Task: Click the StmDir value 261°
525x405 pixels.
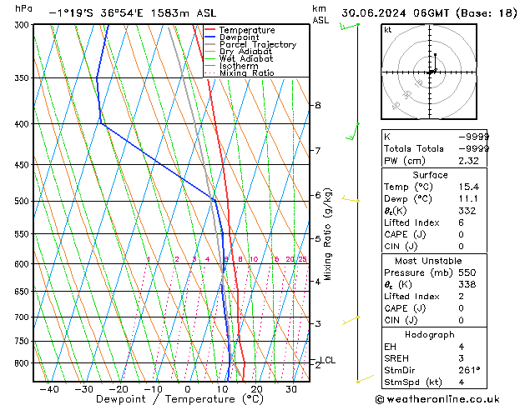Action: pyautogui.click(x=469, y=371)
